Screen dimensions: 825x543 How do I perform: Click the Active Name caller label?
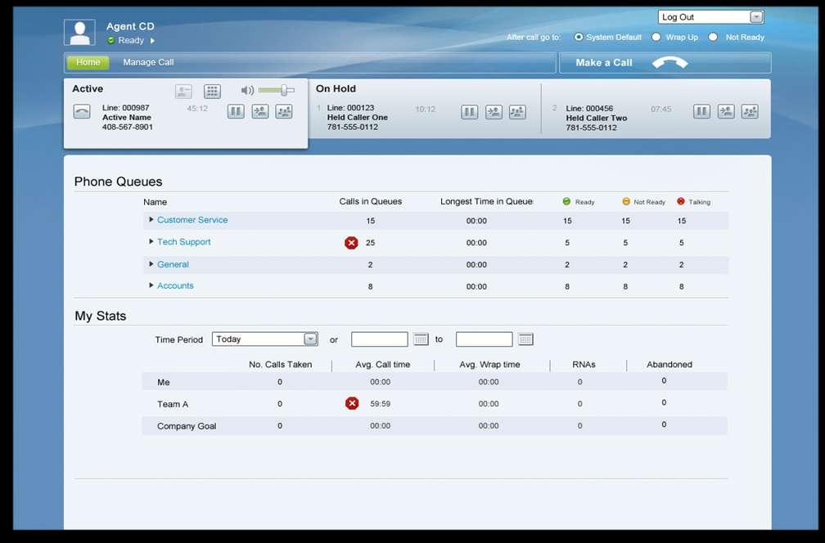[127, 117]
